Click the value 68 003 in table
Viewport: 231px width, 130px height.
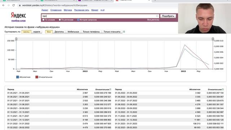[x=197, y=127]
